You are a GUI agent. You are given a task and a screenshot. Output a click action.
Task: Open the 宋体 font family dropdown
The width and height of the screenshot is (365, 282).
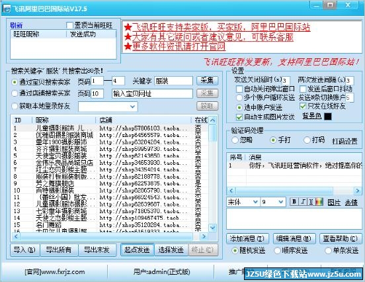255,202
